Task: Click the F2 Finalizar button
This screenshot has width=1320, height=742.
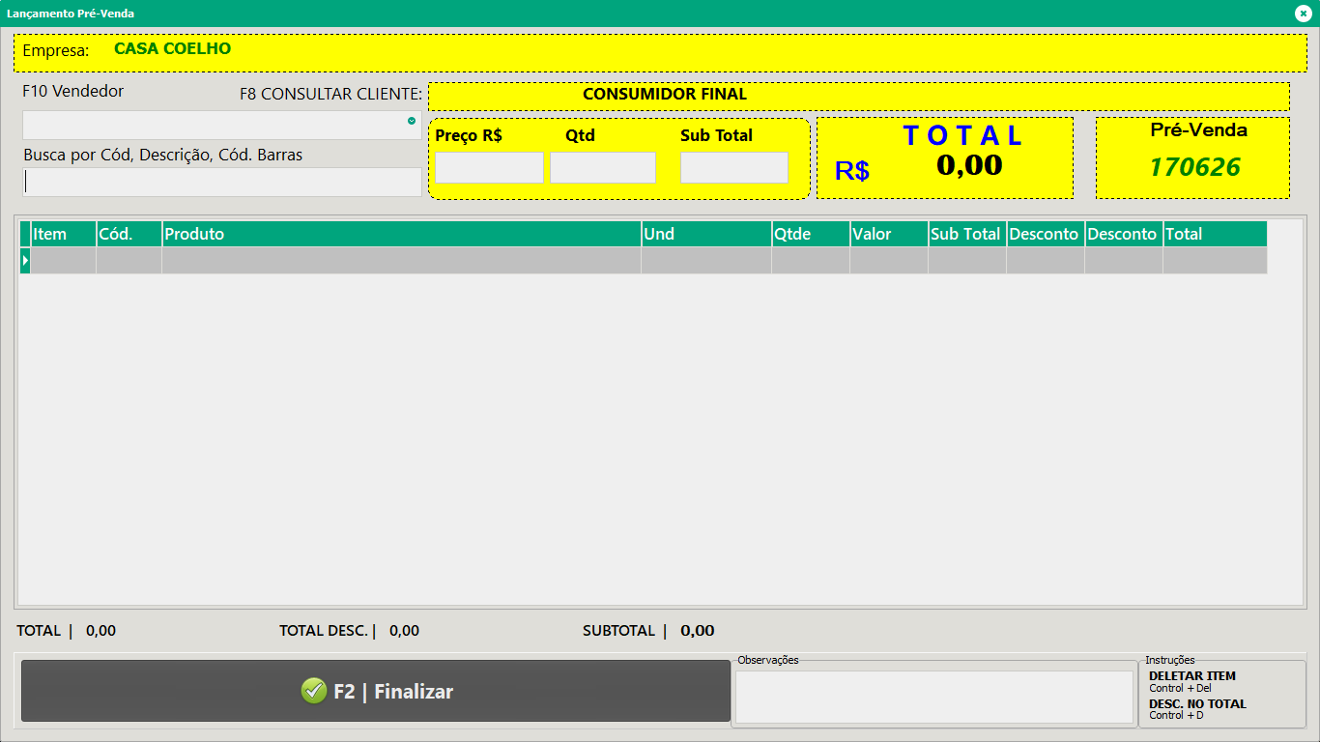Action: pos(375,691)
